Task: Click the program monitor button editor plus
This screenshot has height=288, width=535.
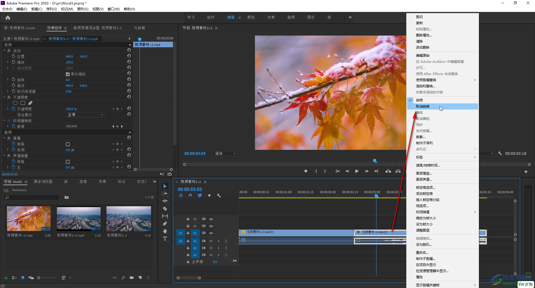Action: [x=526, y=172]
